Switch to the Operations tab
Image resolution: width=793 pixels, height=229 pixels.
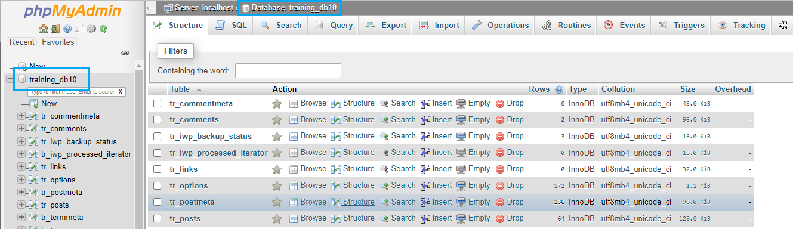[500, 25]
